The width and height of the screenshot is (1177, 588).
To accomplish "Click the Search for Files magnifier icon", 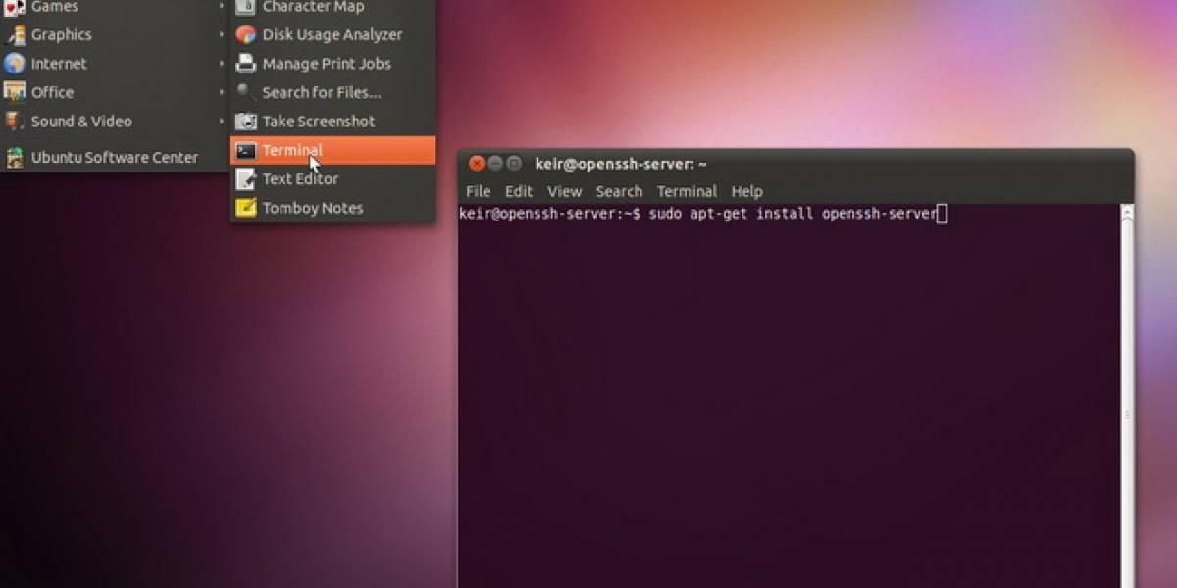I will coord(246,92).
